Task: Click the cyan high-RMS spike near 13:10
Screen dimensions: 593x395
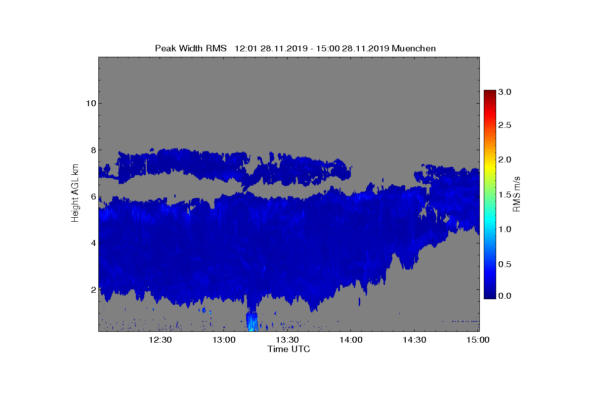Action: pos(252,321)
